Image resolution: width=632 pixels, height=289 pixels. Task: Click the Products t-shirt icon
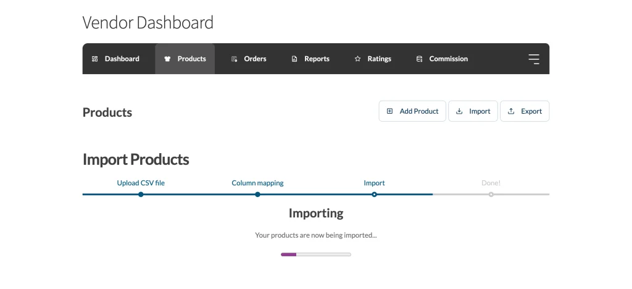[168, 59]
